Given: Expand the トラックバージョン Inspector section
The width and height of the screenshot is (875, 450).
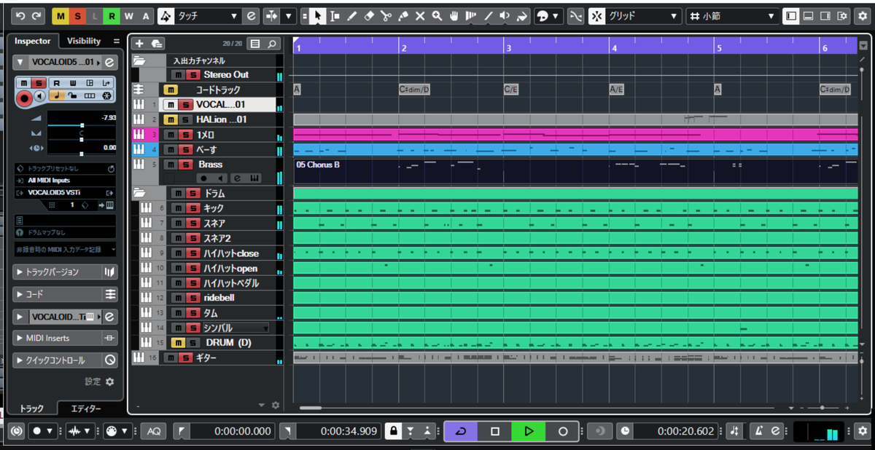Looking at the screenshot, I should pyautogui.click(x=56, y=272).
